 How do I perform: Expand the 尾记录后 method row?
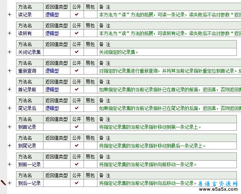[9, 108]
